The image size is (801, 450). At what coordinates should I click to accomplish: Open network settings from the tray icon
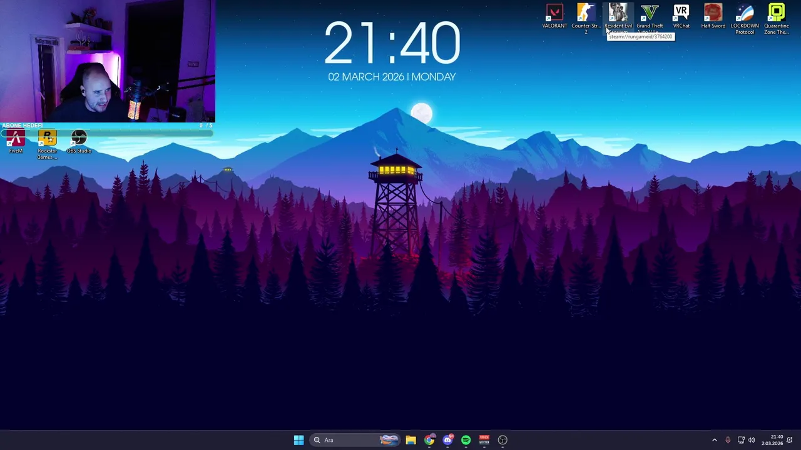[x=741, y=440]
